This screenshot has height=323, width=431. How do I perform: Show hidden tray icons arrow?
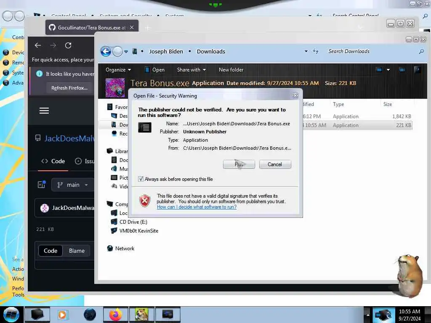(368, 315)
